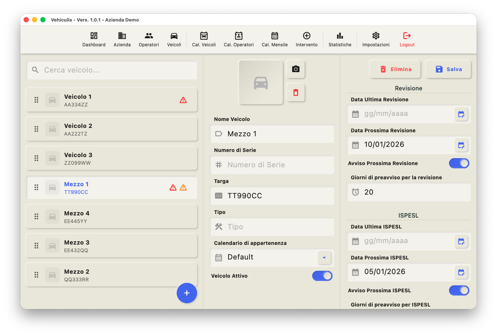Open date picker for Data Ultima Revisione
The image size is (497, 336).
[461, 114]
